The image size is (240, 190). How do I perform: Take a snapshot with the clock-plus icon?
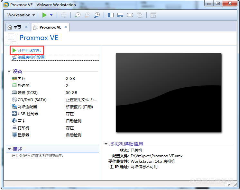coord(78,15)
